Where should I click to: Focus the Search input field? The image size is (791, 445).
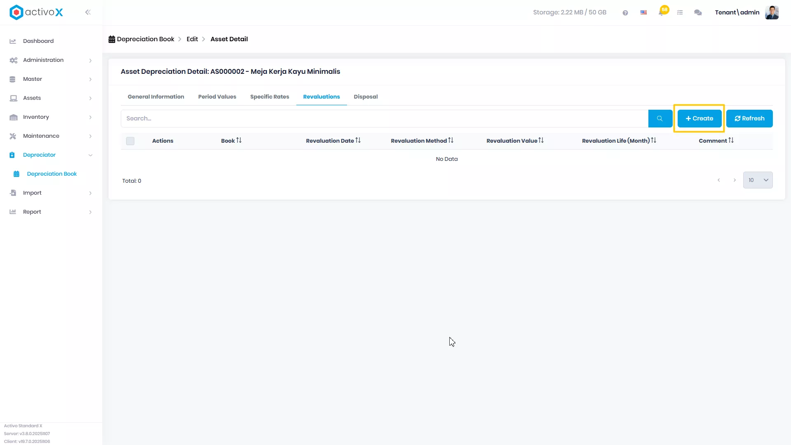[x=385, y=119]
